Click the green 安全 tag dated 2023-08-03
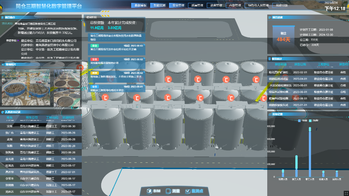The height and width of the screenshot is (196, 349). (95, 46)
